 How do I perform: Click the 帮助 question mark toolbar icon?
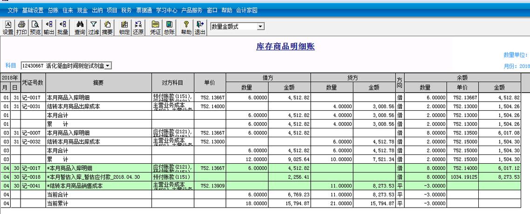186,27
